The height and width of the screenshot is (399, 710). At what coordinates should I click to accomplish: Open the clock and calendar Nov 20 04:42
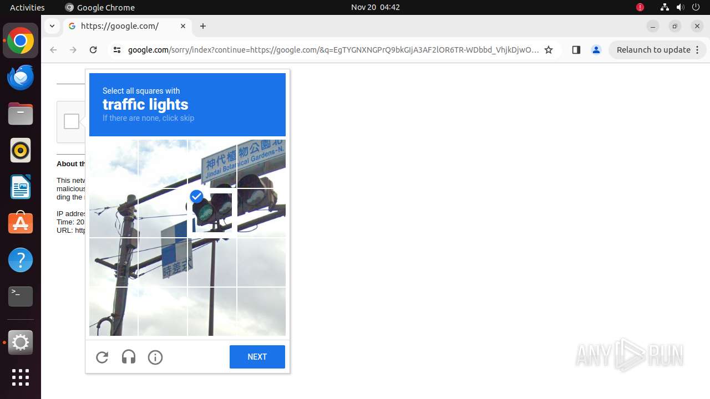[x=376, y=7]
